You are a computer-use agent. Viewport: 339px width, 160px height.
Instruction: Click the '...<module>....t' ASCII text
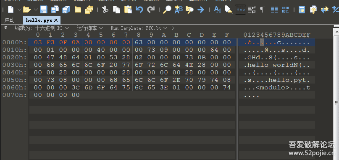tap(277, 88)
